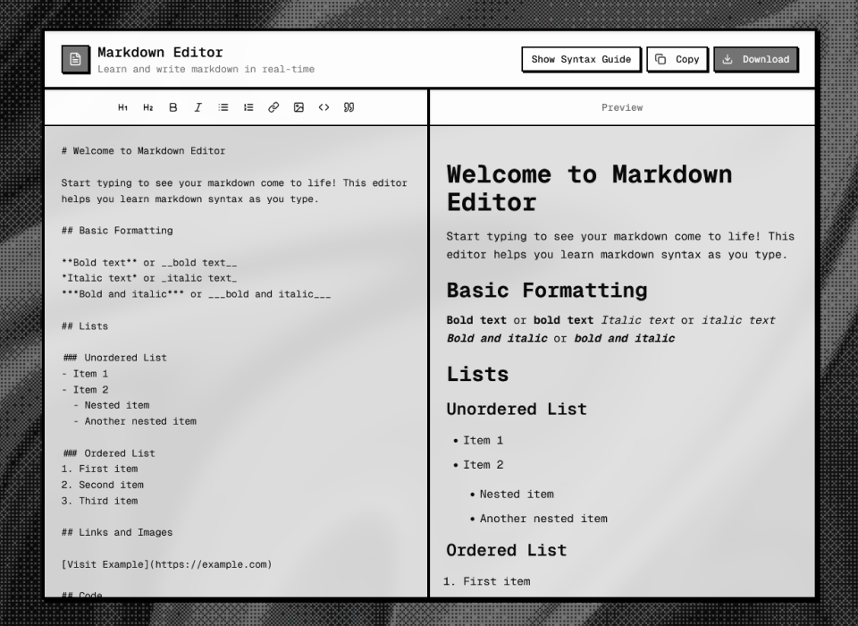Show the Syntax Guide
The image size is (858, 626).
click(x=581, y=59)
